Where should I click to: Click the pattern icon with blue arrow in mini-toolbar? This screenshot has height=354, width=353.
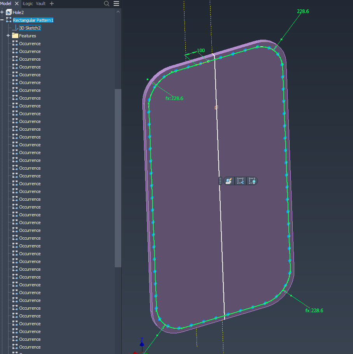coord(240,181)
